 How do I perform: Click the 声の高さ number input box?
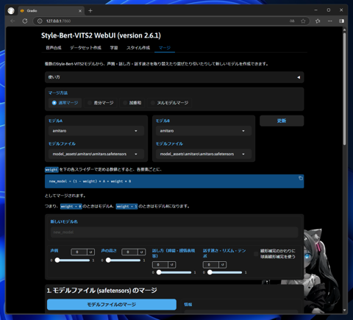coord(129,252)
